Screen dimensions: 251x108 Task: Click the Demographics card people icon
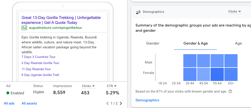[x=138, y=12]
